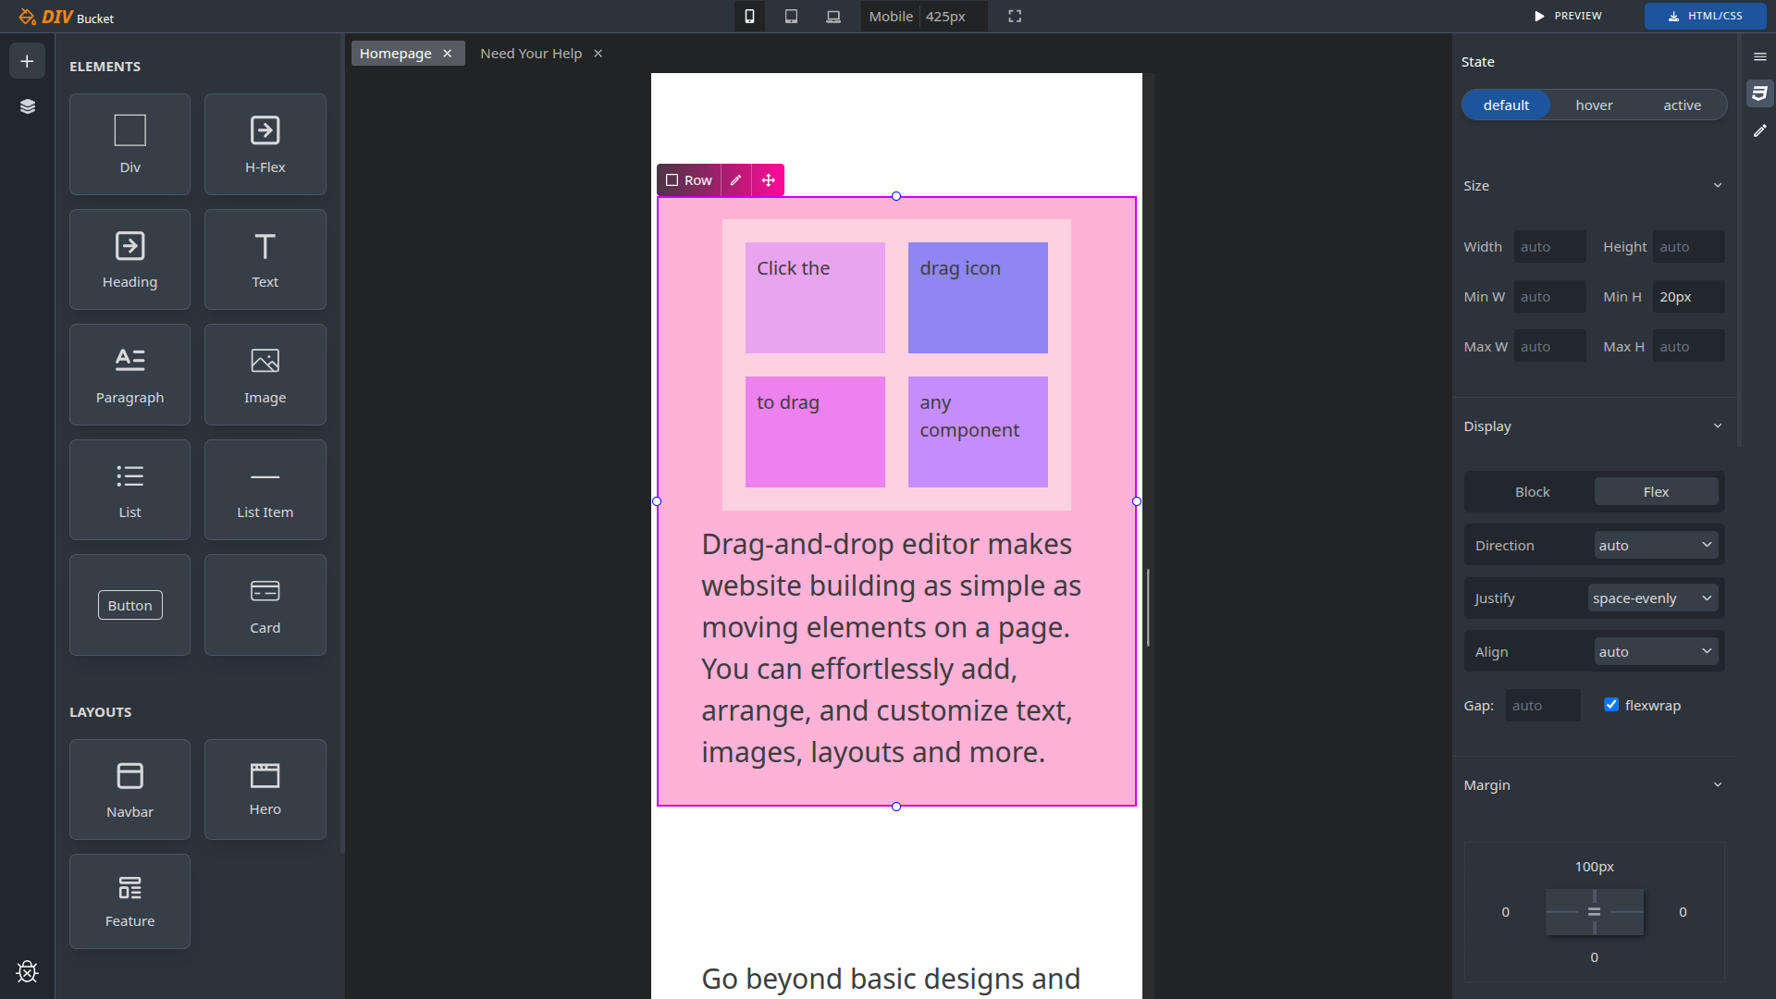Screen dimensions: 1776x999
Task: Open the Direction dropdown
Action: 1656,546
